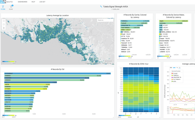Filter by the TURKCELL carrier bar
The image size is (195, 120).
click(x=135, y=21)
